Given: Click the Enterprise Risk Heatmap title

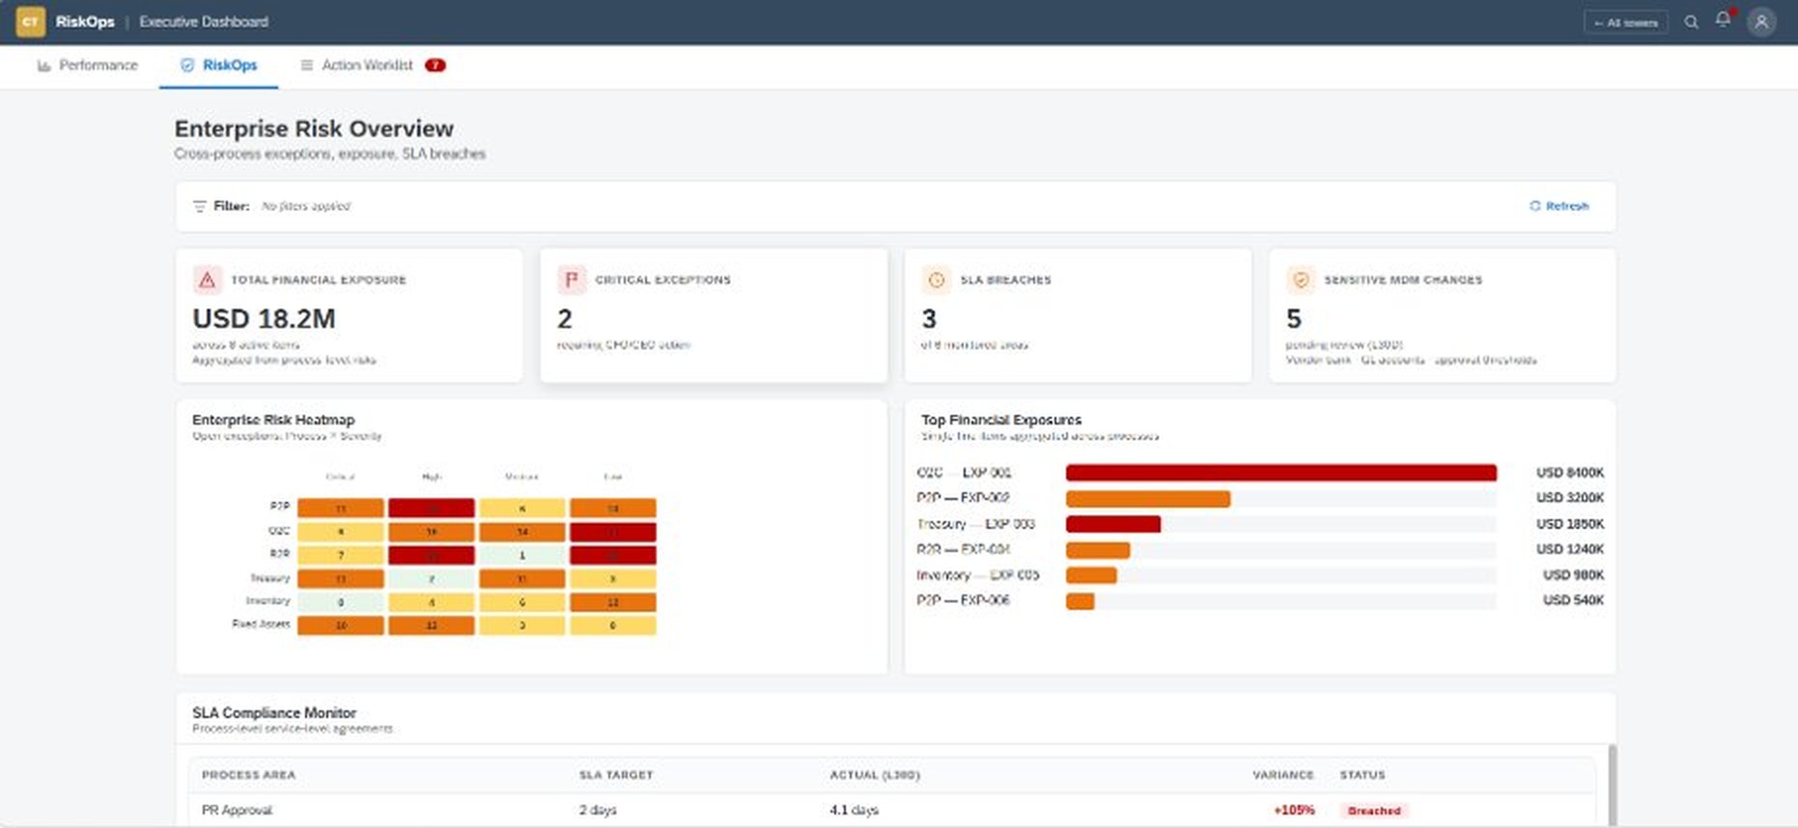Looking at the screenshot, I should pos(273,420).
